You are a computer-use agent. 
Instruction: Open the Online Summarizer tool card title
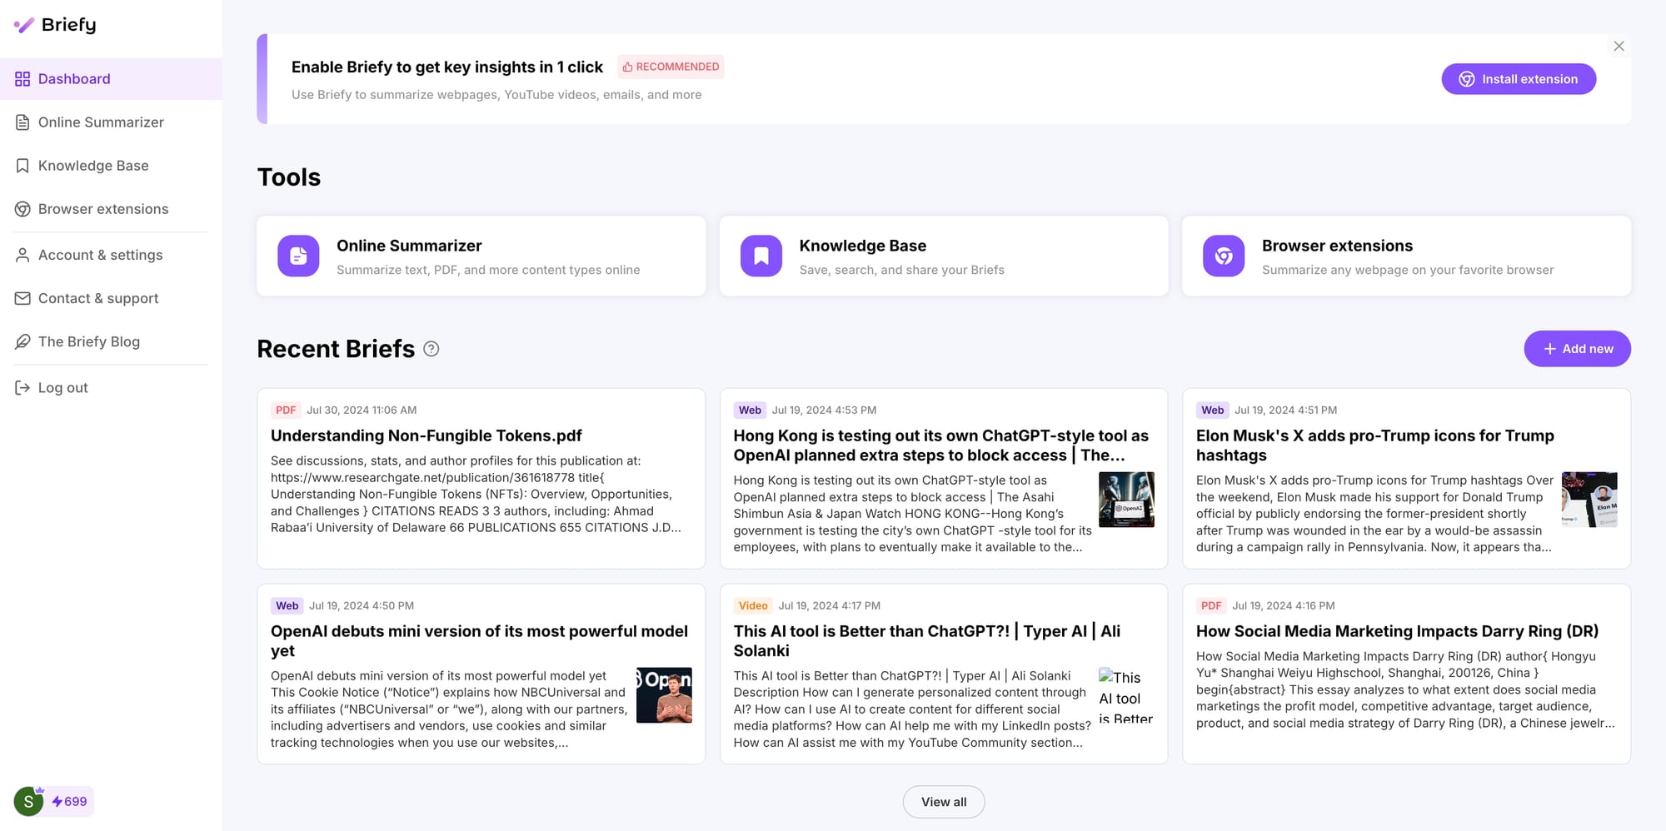(x=409, y=246)
